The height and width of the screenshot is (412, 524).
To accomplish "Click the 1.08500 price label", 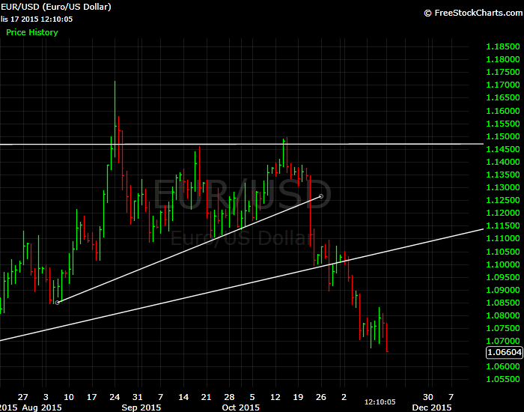I will [x=503, y=303].
